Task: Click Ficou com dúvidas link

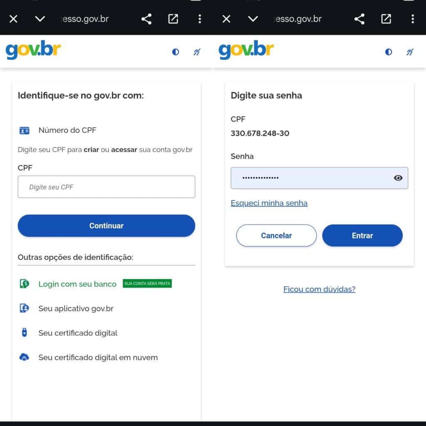Action: 319,289
